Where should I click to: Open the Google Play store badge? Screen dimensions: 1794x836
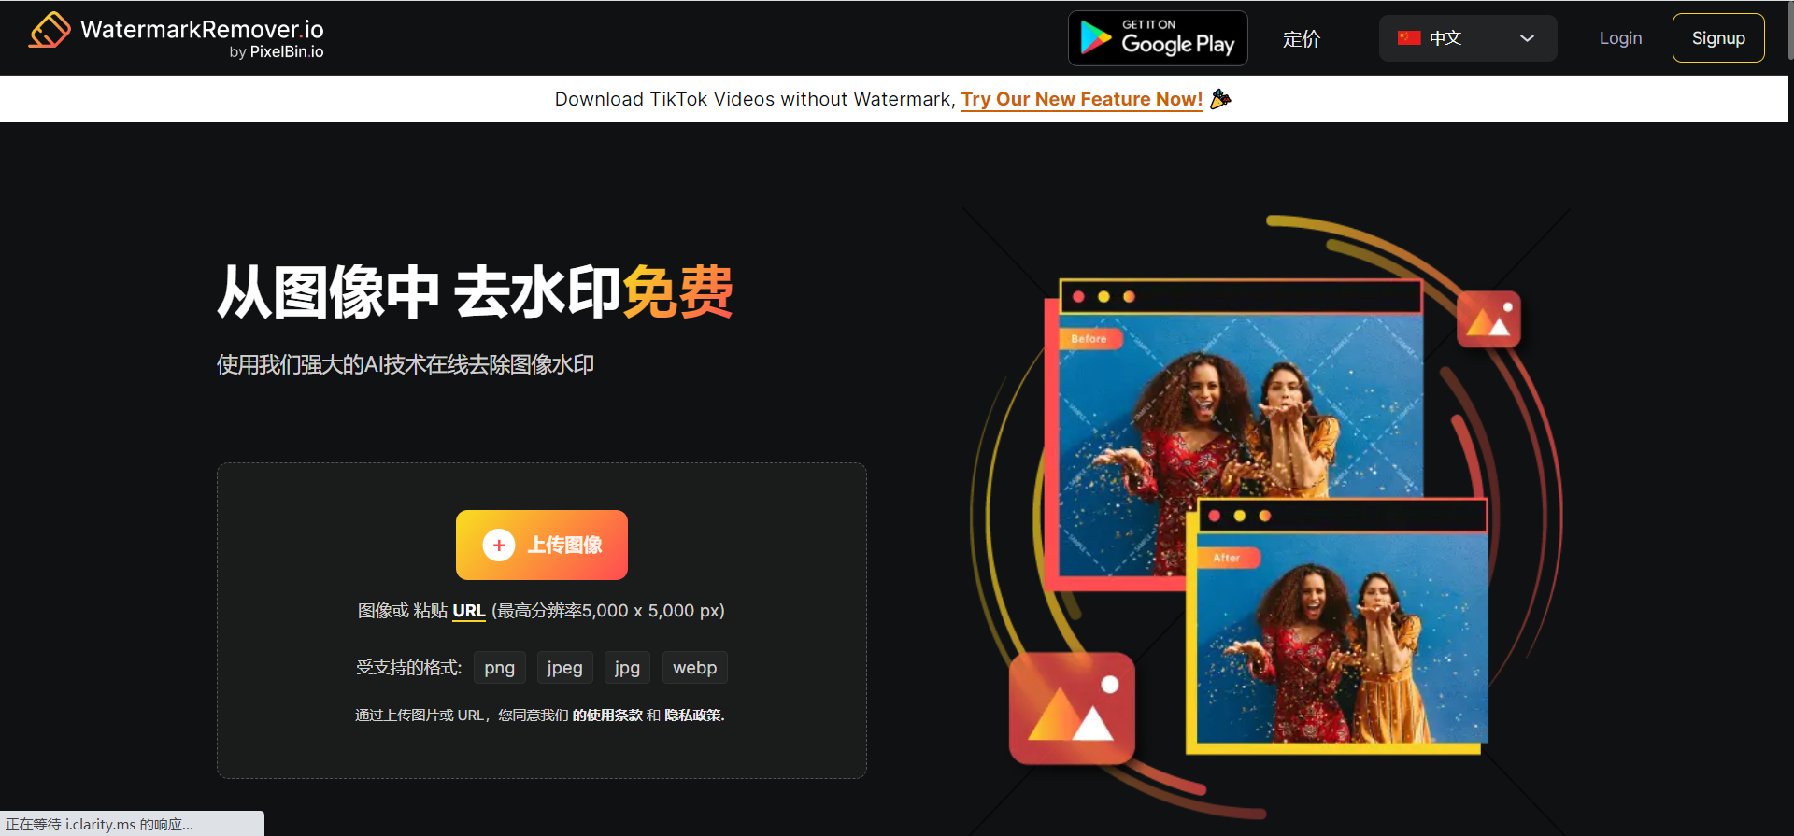coord(1157,38)
